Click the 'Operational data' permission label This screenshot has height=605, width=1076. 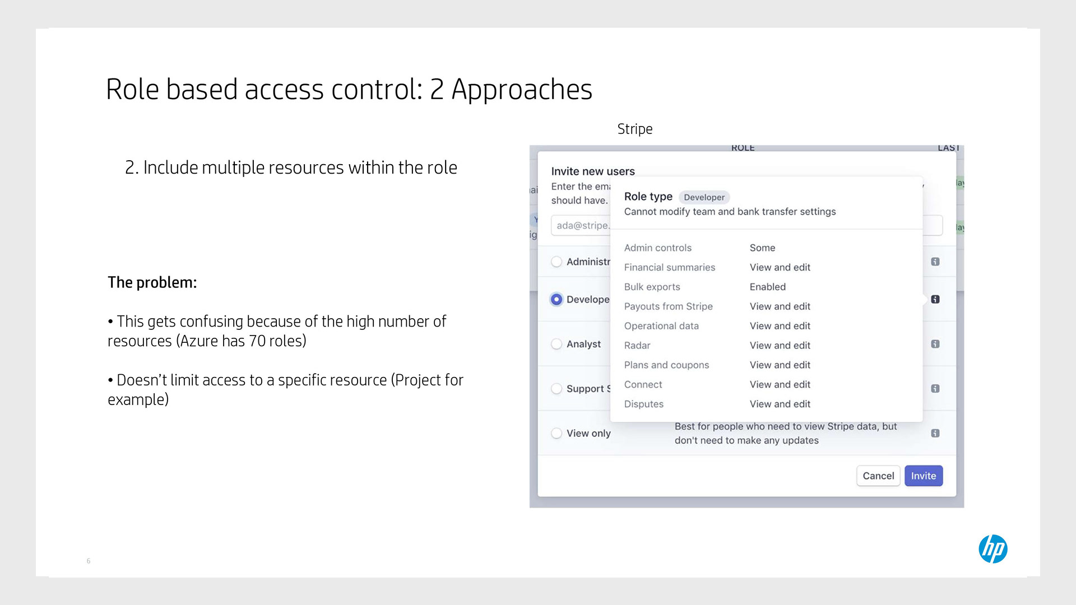click(661, 326)
